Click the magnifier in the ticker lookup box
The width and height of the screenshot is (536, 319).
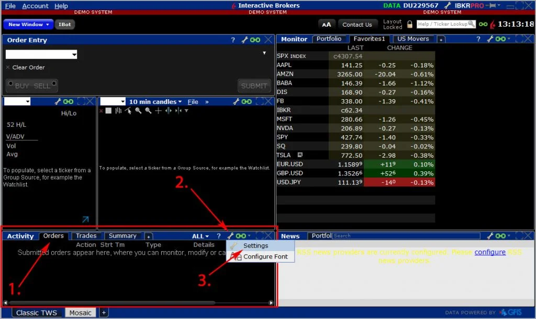click(472, 24)
